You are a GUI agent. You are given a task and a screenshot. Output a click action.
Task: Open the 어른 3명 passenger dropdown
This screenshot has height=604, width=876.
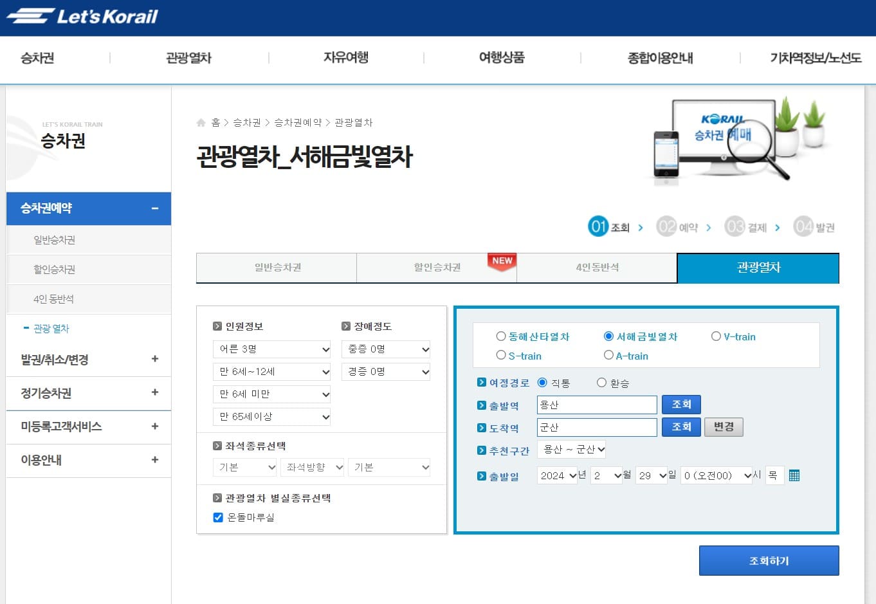tap(271, 349)
